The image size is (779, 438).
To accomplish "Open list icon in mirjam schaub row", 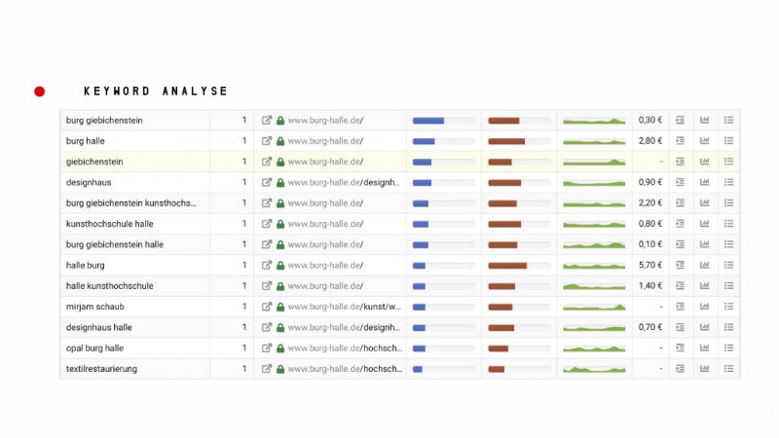I will [x=729, y=307].
